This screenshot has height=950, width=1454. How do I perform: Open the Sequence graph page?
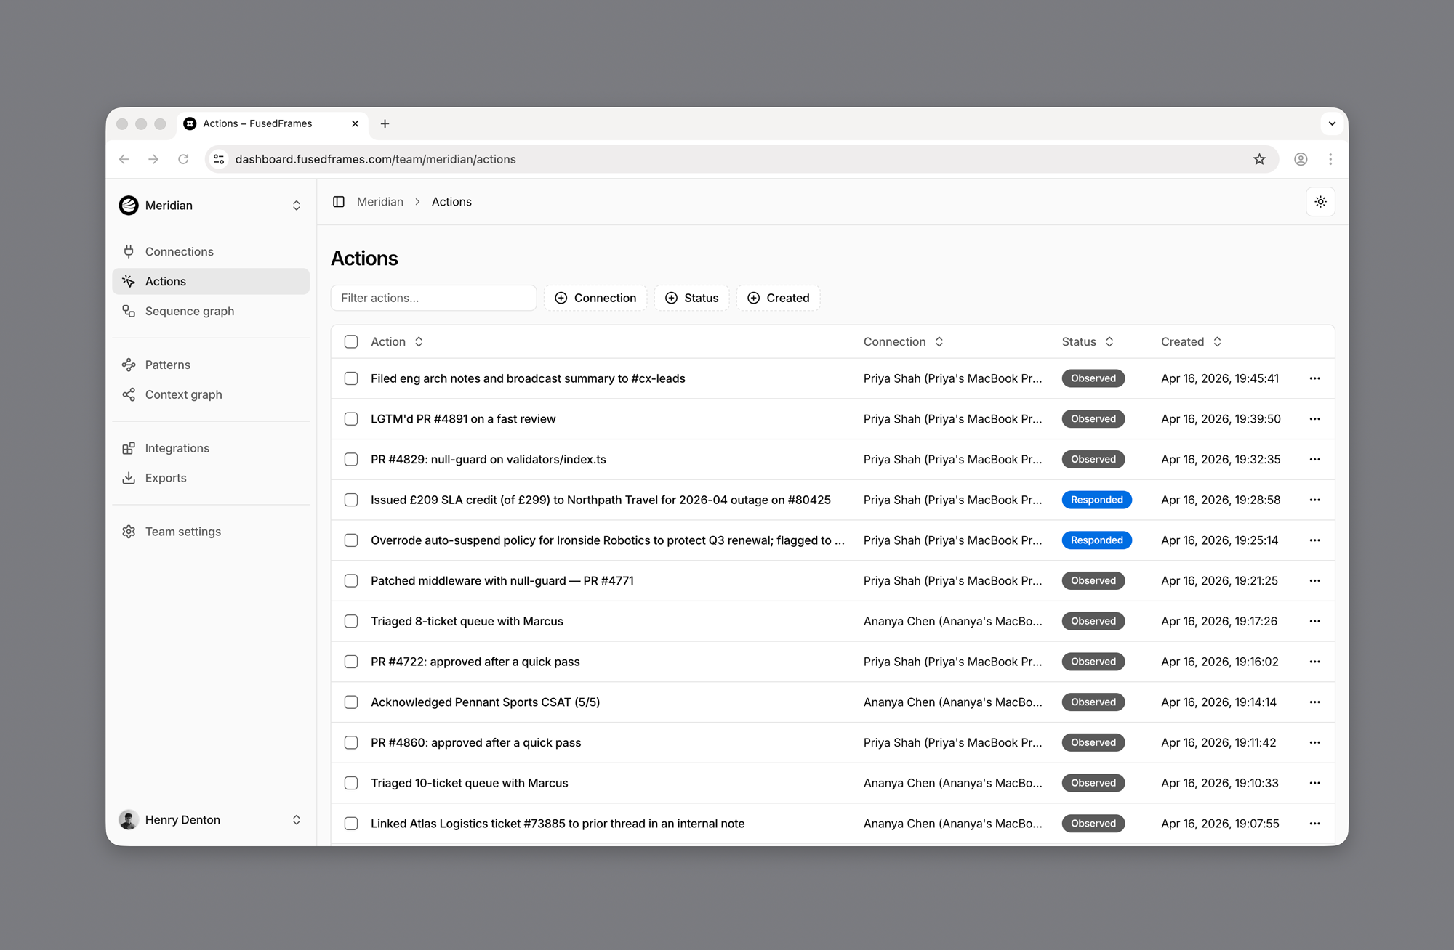(189, 311)
